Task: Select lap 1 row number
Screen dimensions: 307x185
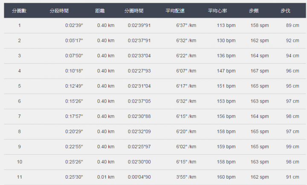Action: point(19,25)
